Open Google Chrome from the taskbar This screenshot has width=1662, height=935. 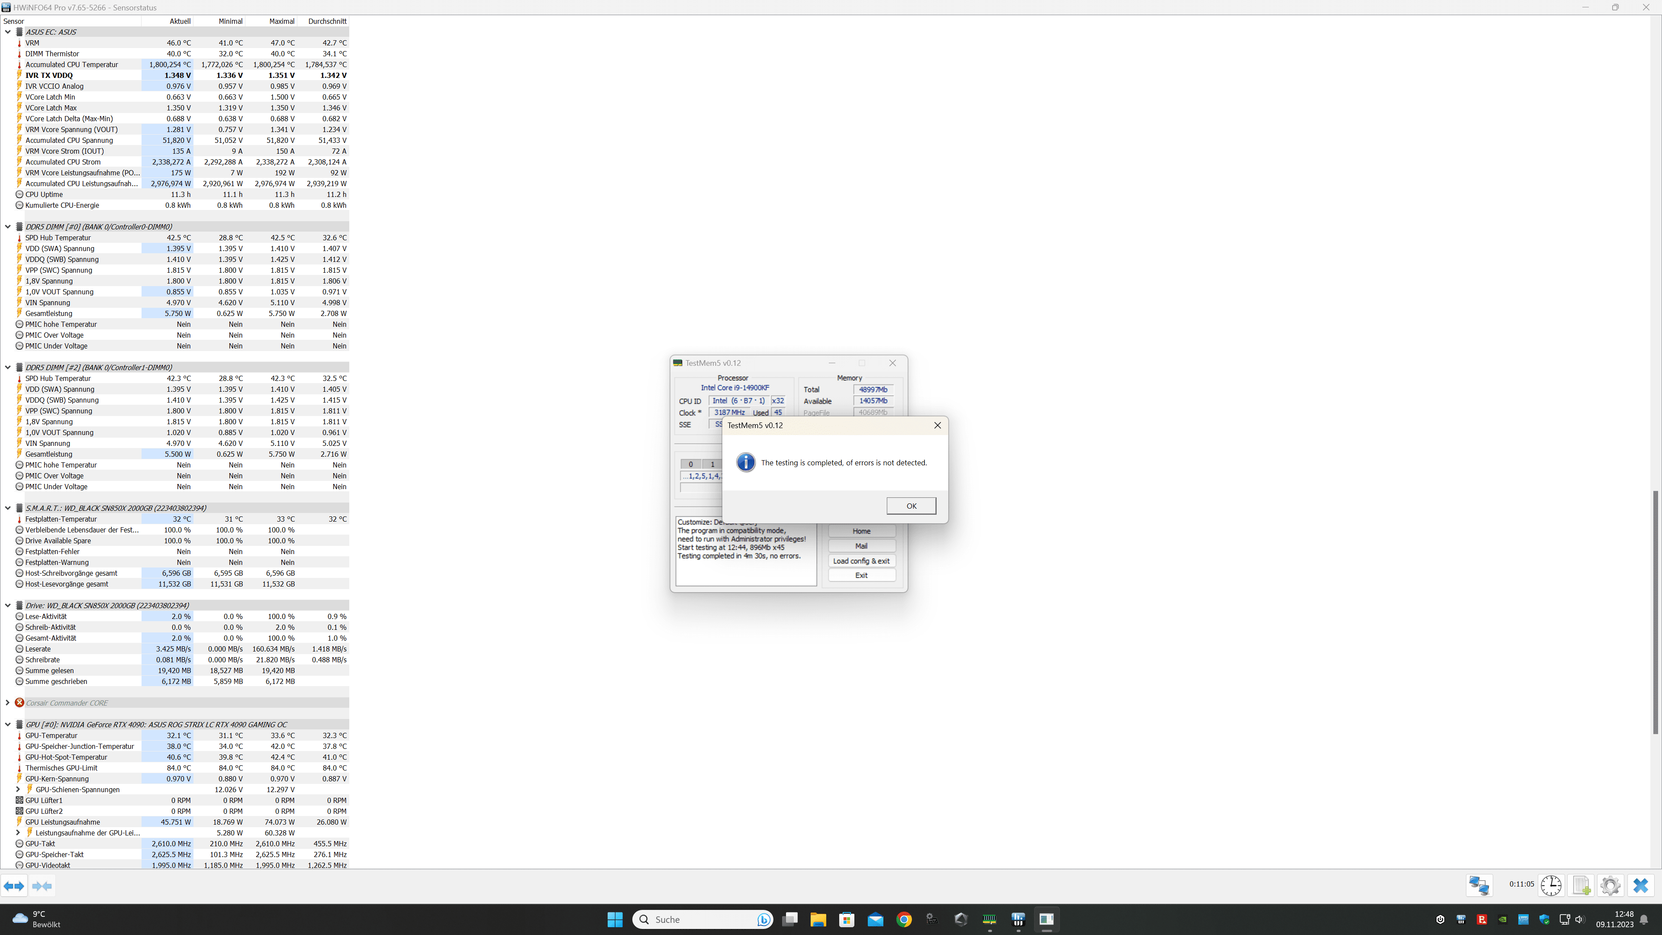[x=904, y=919]
